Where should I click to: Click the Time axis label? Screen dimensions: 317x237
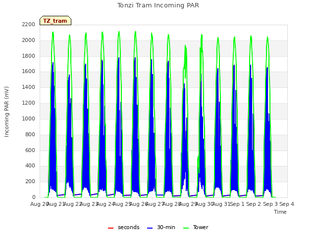pos(280,212)
